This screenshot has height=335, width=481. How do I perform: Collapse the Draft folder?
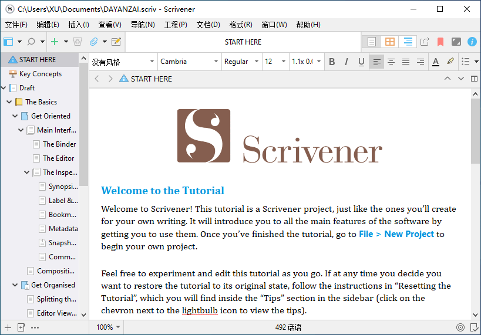point(4,88)
